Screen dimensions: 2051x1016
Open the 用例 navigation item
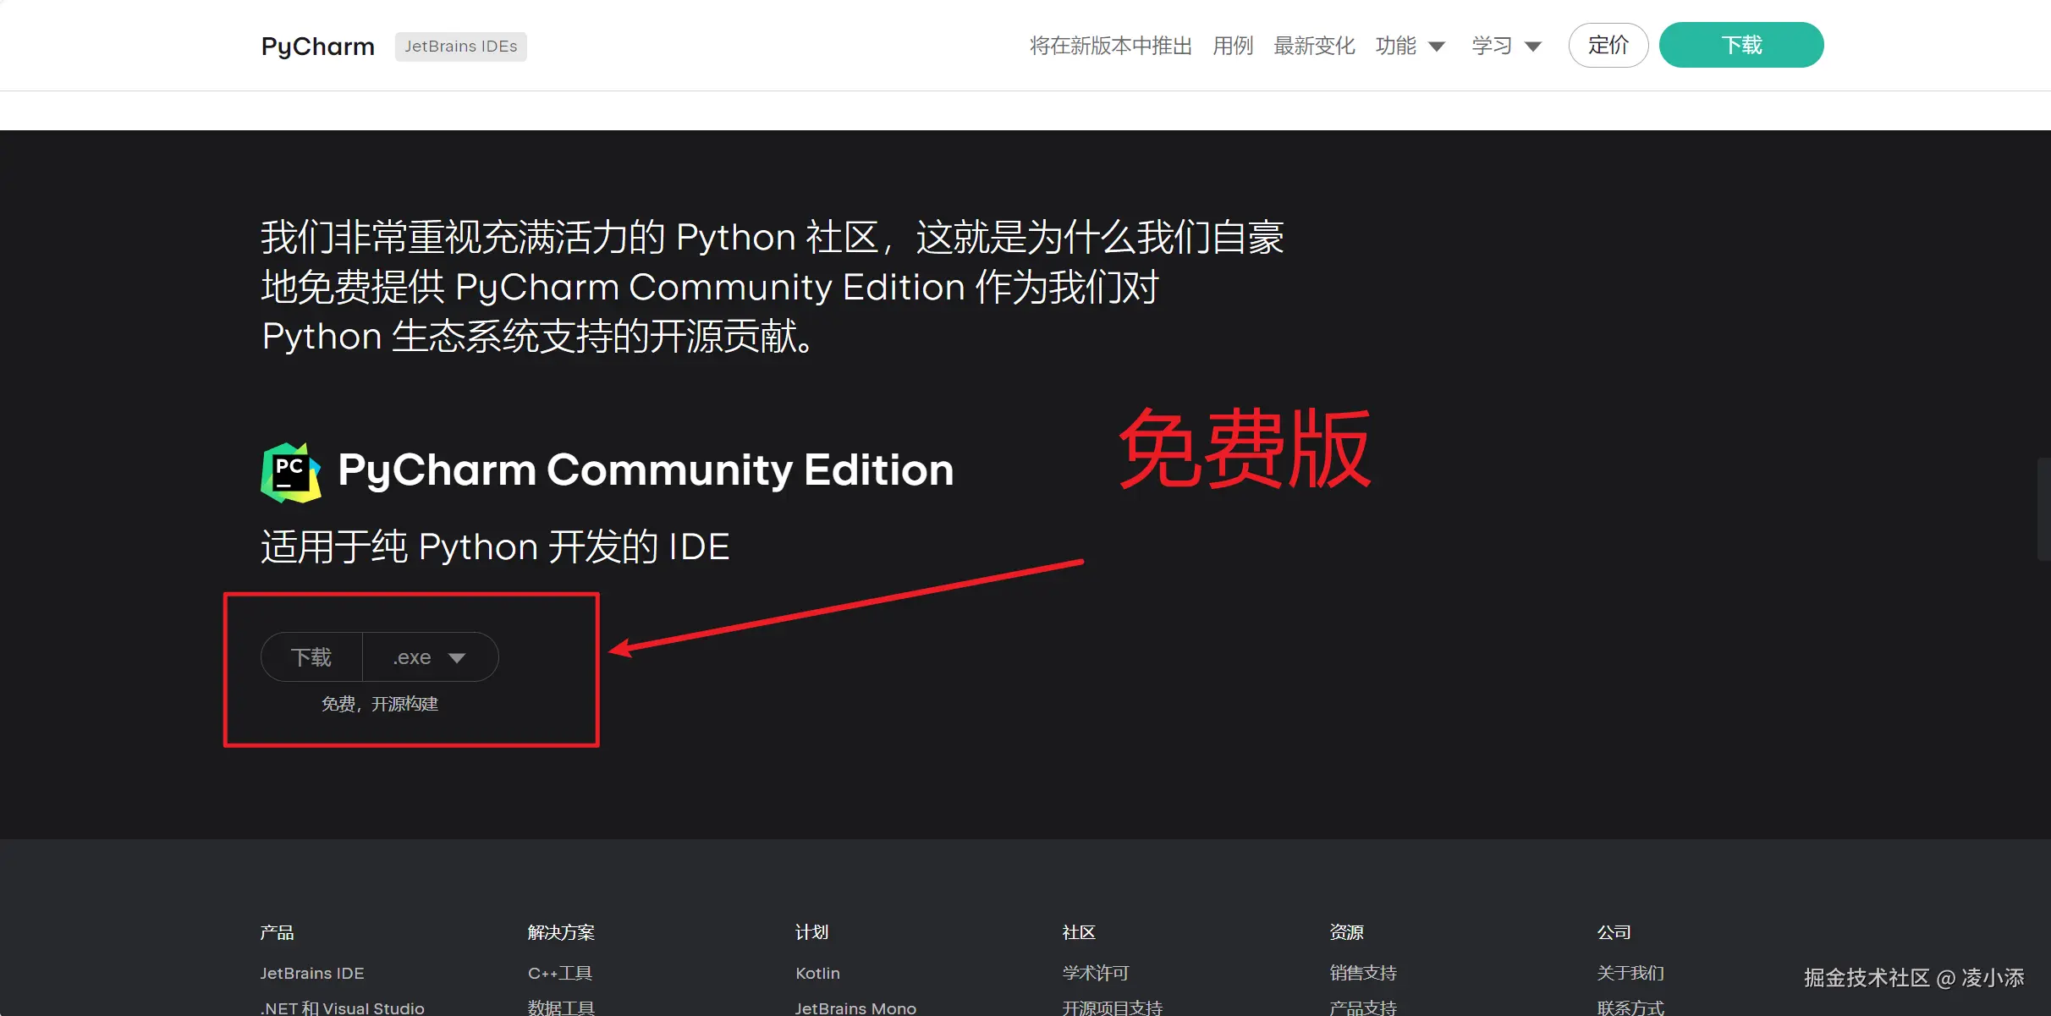click(1232, 46)
